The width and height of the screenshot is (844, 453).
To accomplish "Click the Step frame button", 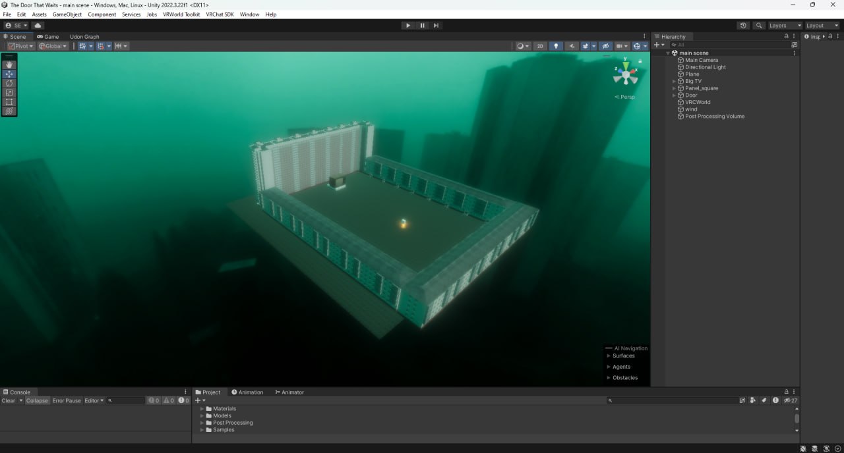I will point(436,26).
